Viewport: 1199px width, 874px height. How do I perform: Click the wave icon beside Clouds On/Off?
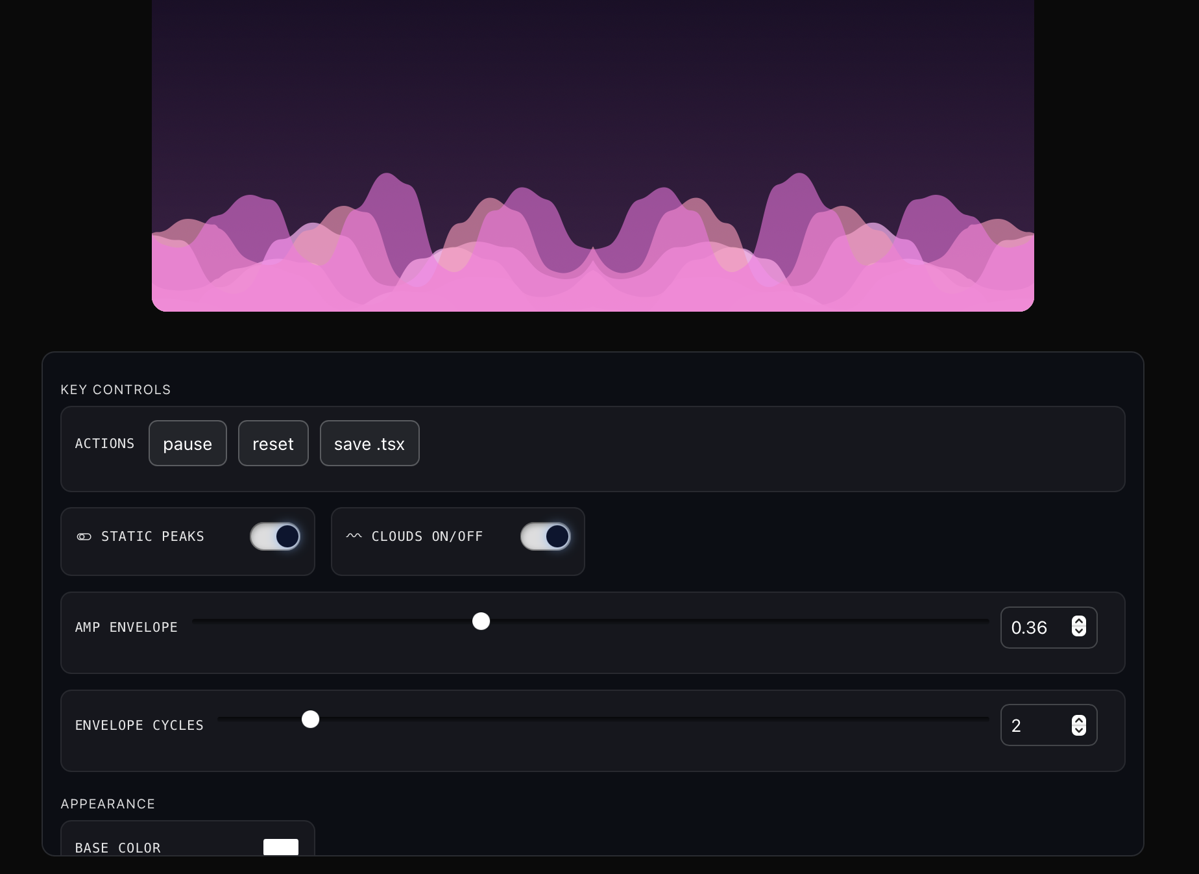click(354, 536)
